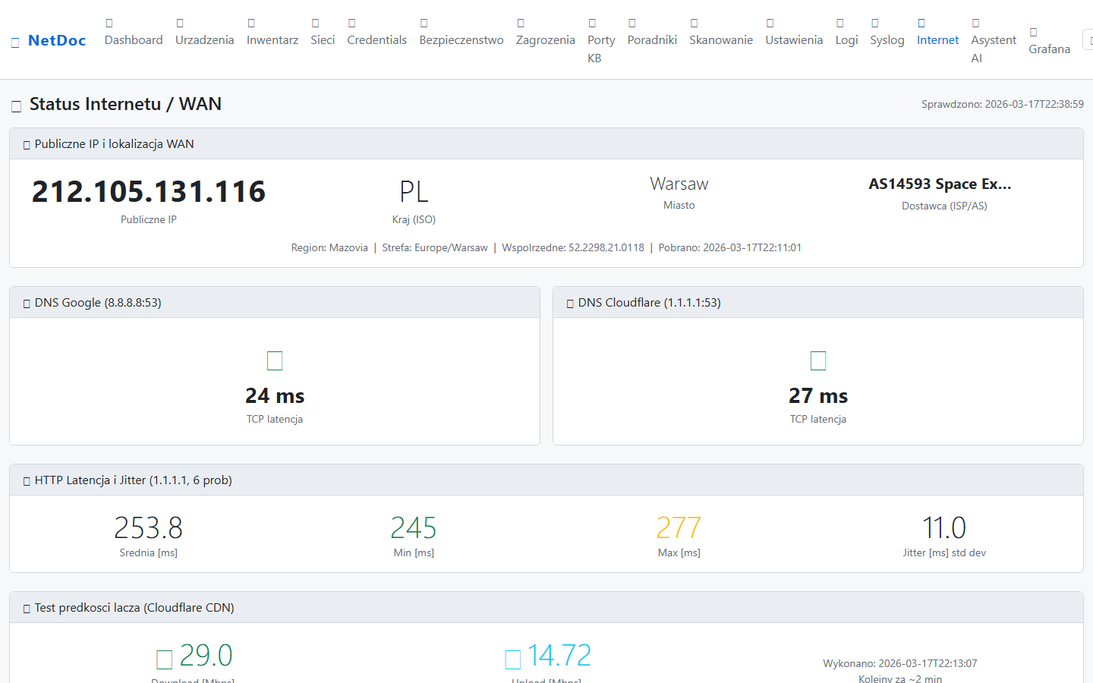Go to the Urzadzenia page

coord(204,39)
